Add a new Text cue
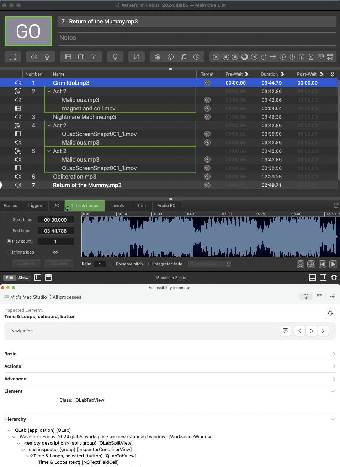This screenshot has width=340, height=467. coord(94,57)
